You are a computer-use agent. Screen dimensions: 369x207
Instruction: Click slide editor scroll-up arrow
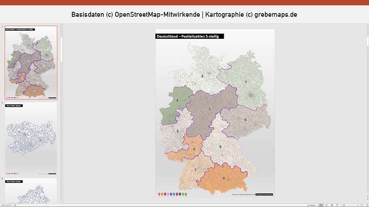pyautogui.click(x=368, y=25)
